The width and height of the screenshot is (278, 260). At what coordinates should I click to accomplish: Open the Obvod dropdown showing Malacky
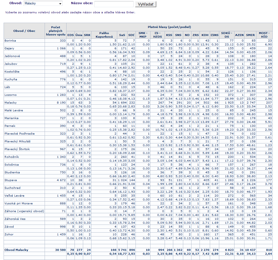tap(43, 4)
